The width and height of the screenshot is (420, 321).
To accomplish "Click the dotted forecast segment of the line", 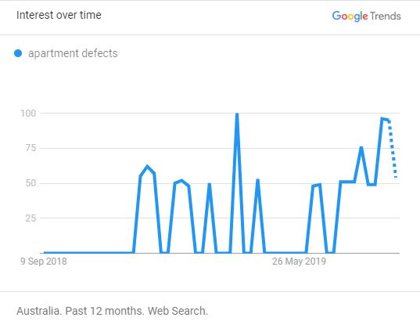I will pos(393,149).
